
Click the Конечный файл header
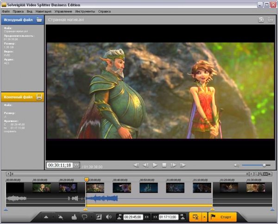(23, 97)
